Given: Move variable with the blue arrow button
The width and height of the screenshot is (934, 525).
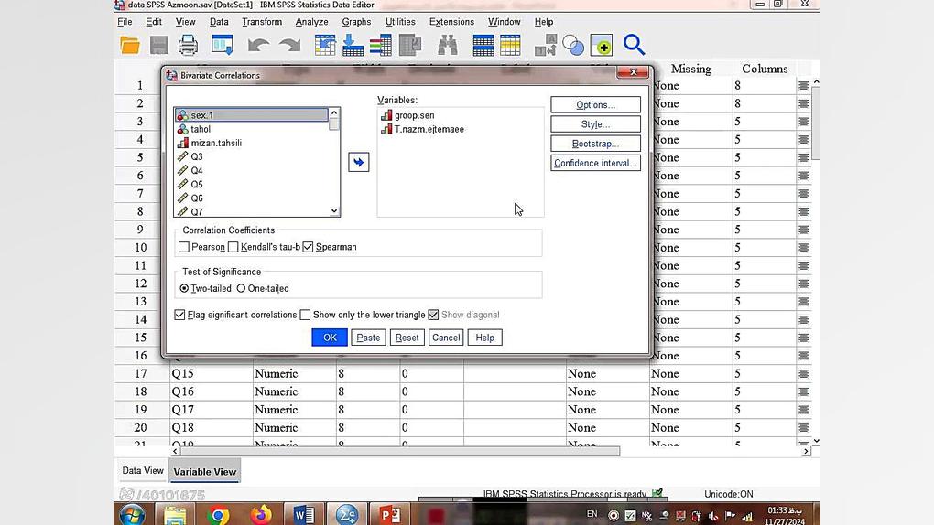Looking at the screenshot, I should click(359, 162).
